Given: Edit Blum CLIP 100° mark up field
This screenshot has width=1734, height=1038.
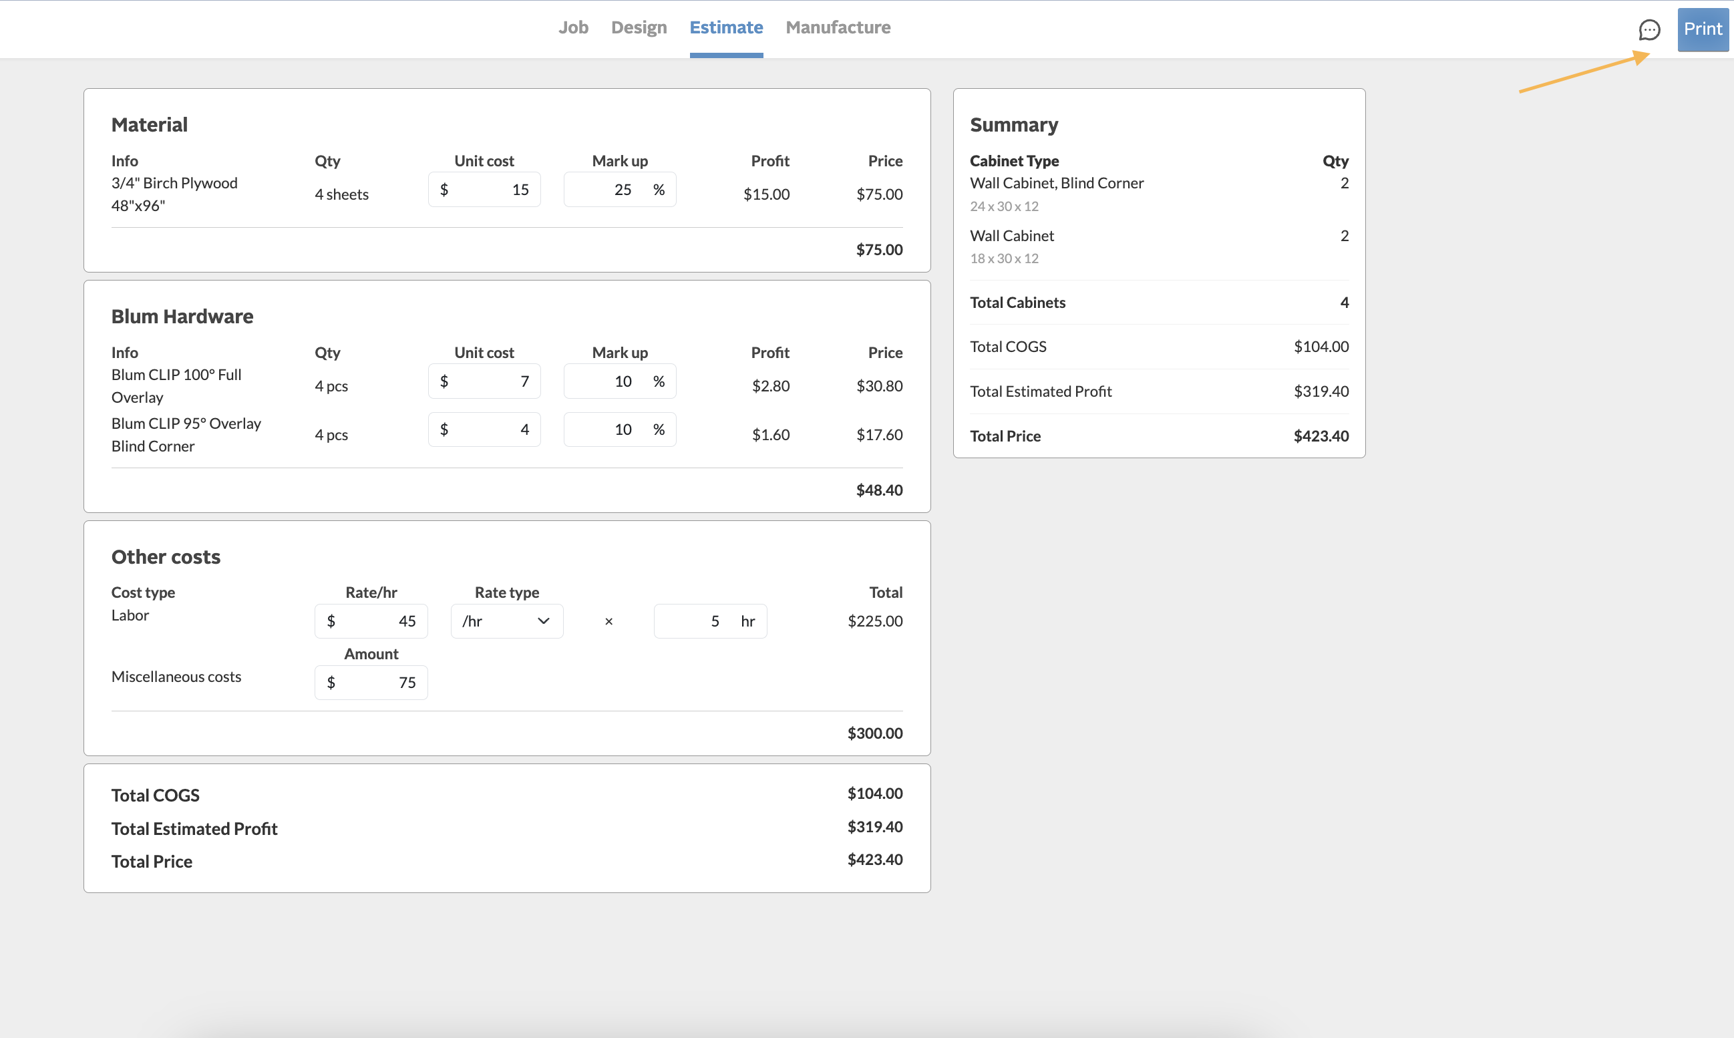Looking at the screenshot, I should pyautogui.click(x=620, y=381).
